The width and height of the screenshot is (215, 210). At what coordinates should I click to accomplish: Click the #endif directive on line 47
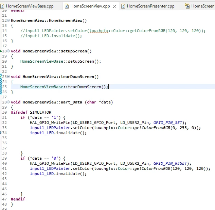tap(18, 199)
